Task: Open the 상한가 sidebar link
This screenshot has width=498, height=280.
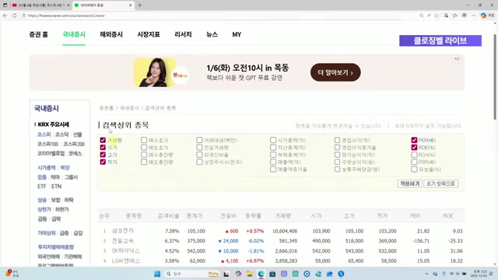Action: point(44,209)
